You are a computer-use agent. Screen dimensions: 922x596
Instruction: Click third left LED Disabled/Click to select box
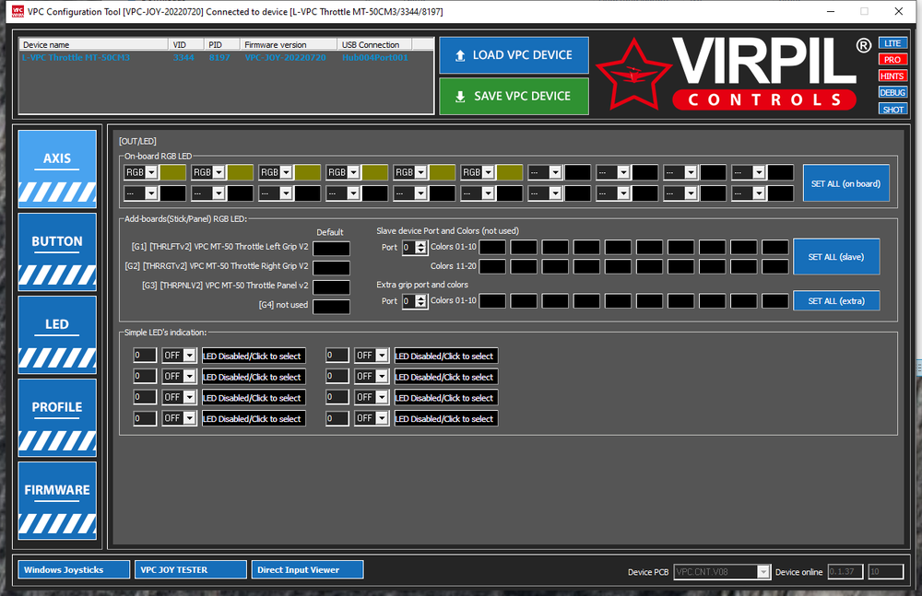point(254,398)
